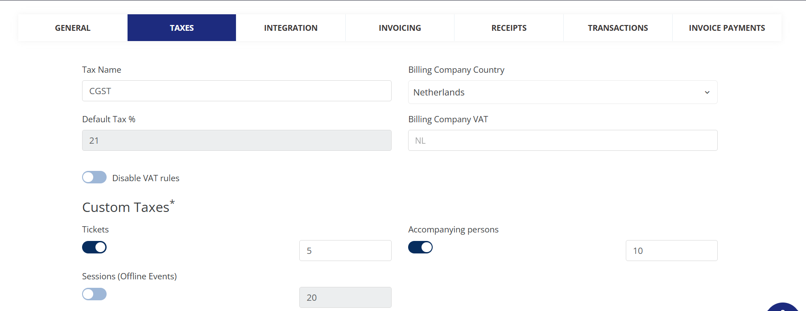Screen dimensions: 806x311
Task: Toggle Disable VAT rules switch
Action: pyautogui.click(x=94, y=177)
